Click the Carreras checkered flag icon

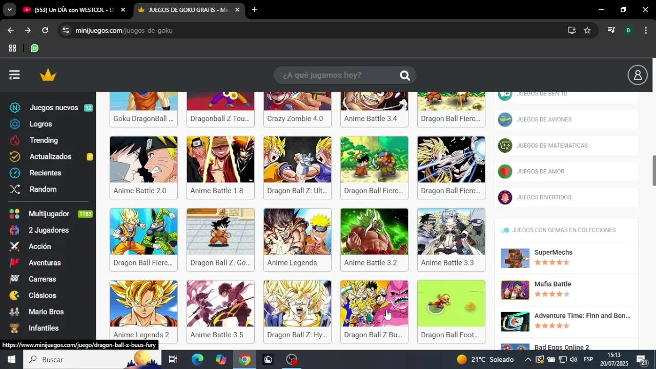(14, 279)
